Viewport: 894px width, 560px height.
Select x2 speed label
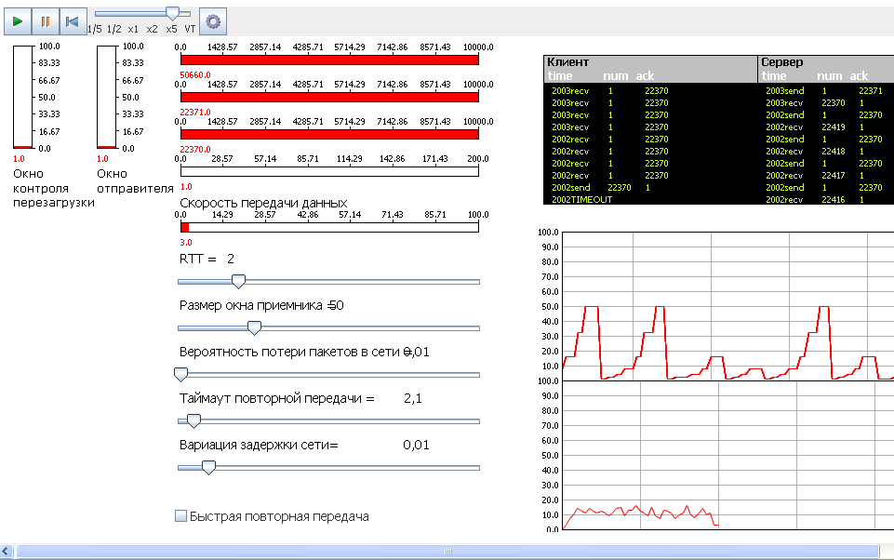pyautogui.click(x=152, y=29)
